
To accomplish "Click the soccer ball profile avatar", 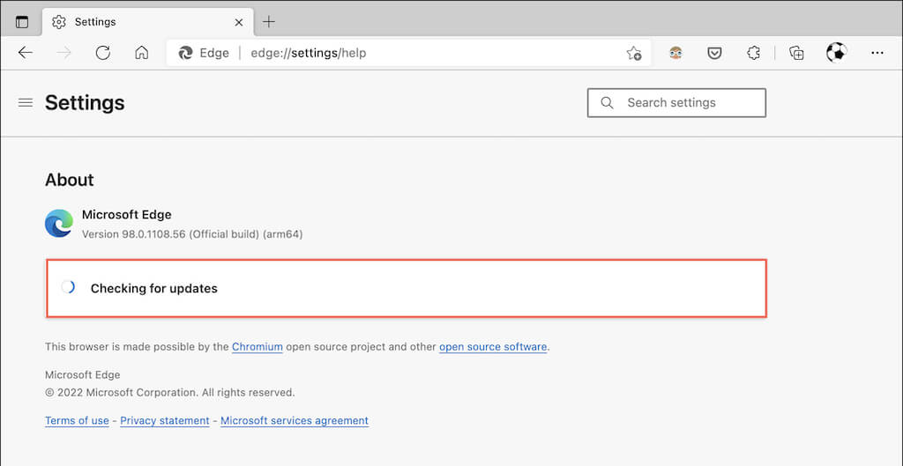I will tap(836, 53).
